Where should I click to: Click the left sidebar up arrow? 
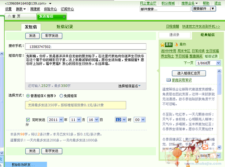coord(2,54)
